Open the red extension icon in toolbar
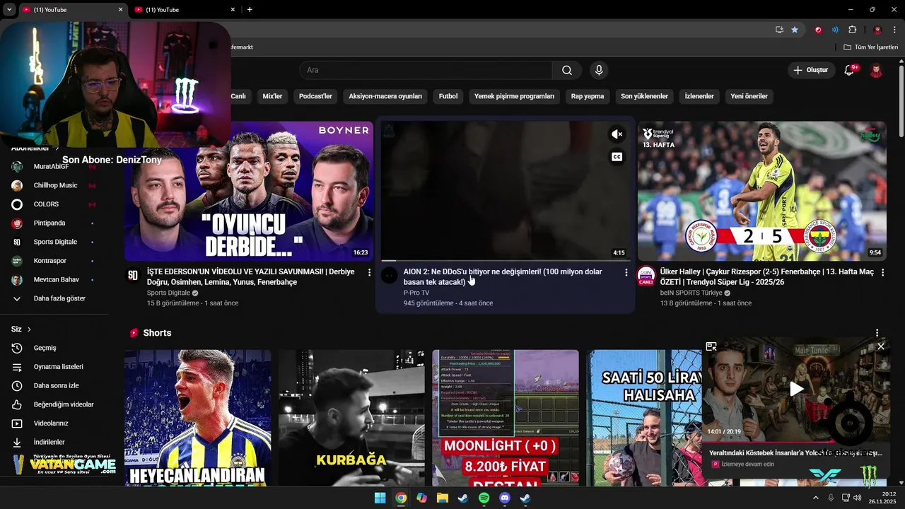The image size is (905, 509). coord(818,30)
